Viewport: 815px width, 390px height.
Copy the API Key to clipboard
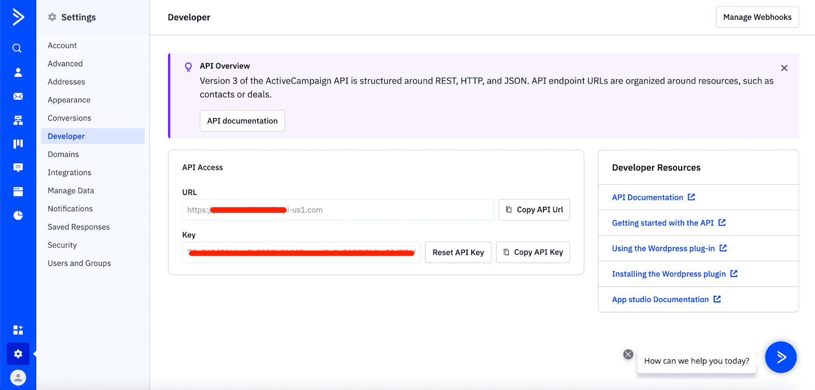[533, 253]
